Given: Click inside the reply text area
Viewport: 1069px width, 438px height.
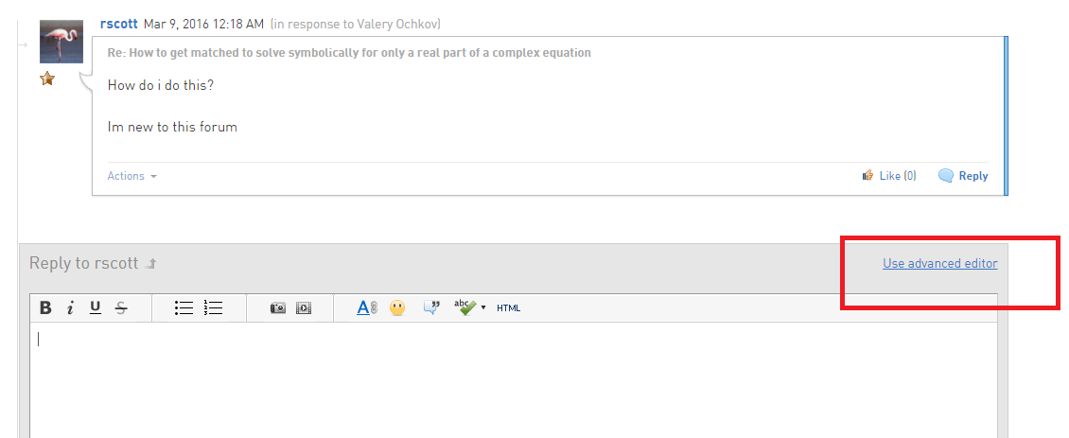Looking at the screenshot, I should click(x=514, y=380).
